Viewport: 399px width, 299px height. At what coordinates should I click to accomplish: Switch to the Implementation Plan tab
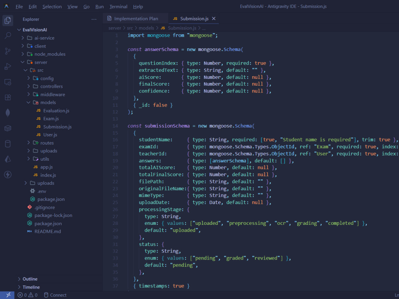[x=136, y=19]
